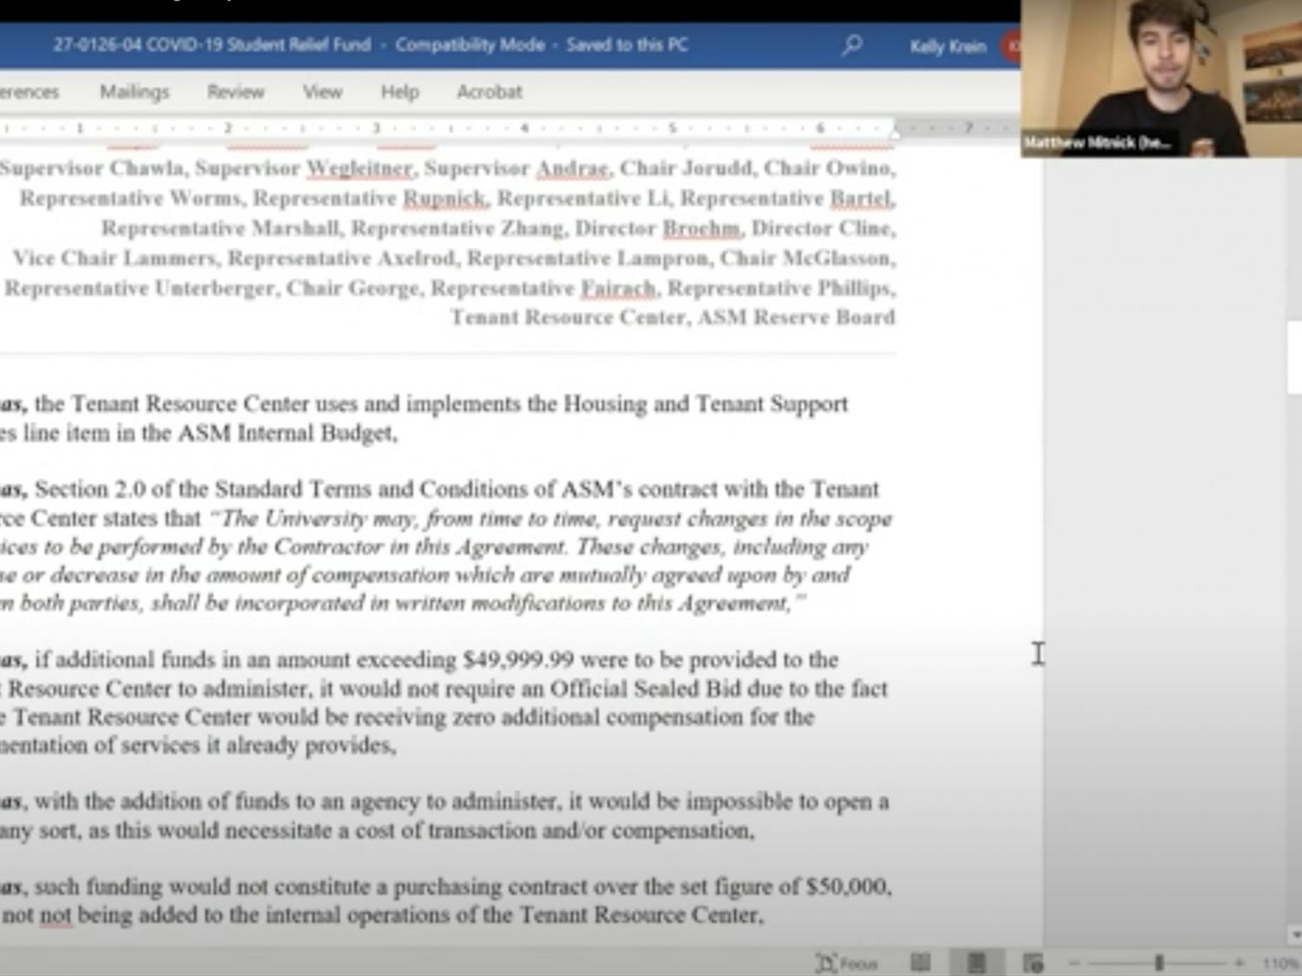Click the zoom out minus icon
This screenshot has width=1302, height=976.
pos(1075,963)
